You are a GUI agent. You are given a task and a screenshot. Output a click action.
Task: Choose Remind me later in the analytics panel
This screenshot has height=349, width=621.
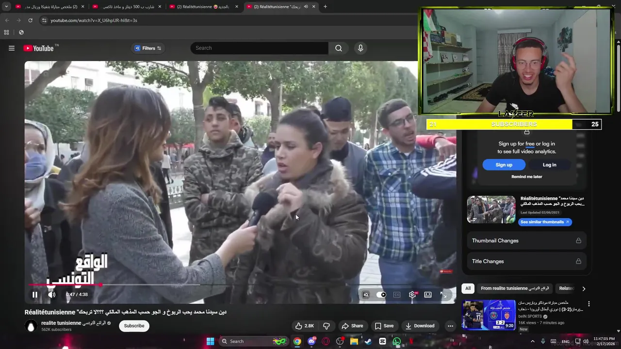click(x=526, y=177)
